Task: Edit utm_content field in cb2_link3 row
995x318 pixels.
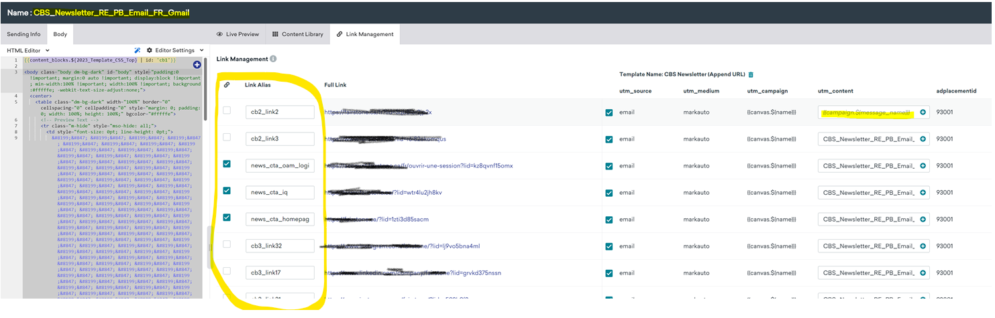Action: click(x=874, y=139)
